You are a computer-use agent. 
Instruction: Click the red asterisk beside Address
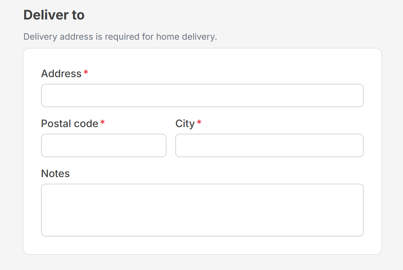[x=86, y=73]
